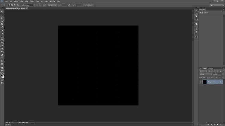Choose New selection mode button

9,5
